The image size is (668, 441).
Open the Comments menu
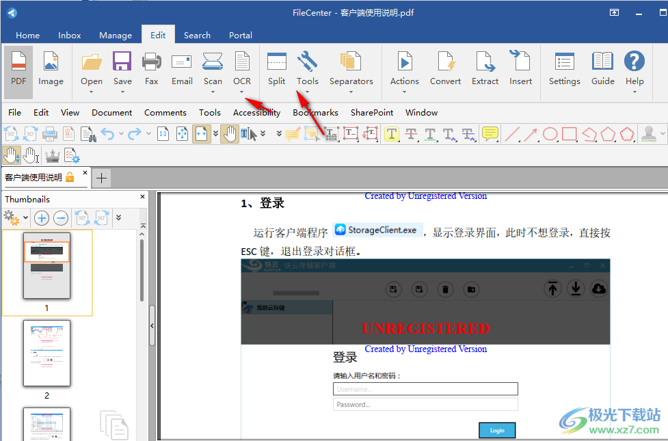pos(165,113)
